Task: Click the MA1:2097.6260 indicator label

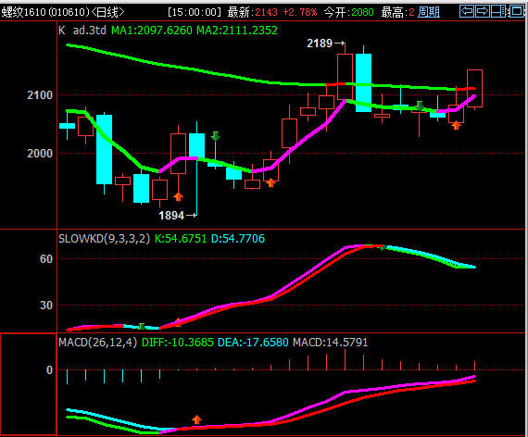Action: pyautogui.click(x=152, y=31)
